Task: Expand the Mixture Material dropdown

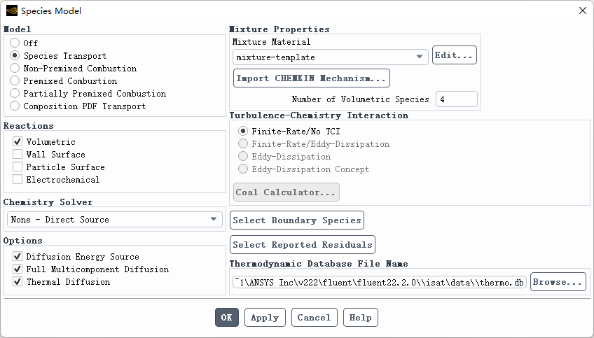Action: coord(330,57)
